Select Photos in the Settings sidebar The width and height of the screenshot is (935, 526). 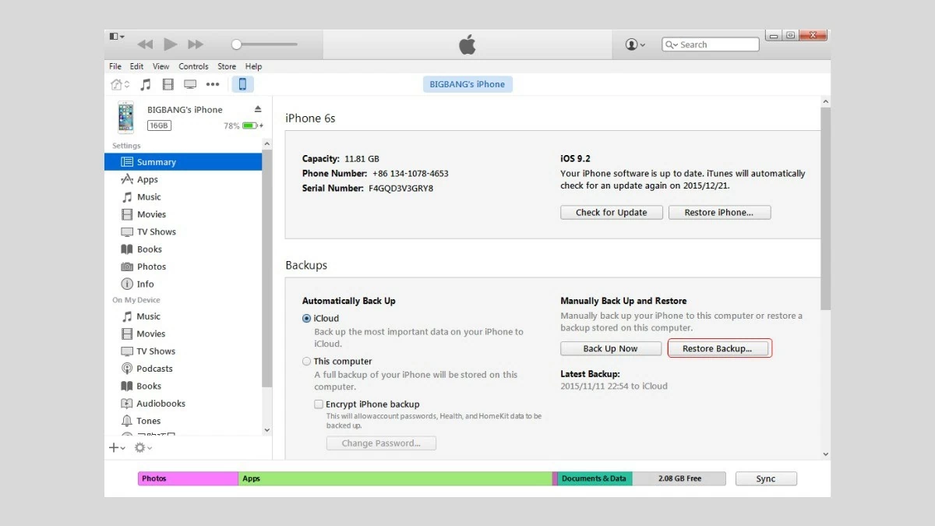click(151, 267)
